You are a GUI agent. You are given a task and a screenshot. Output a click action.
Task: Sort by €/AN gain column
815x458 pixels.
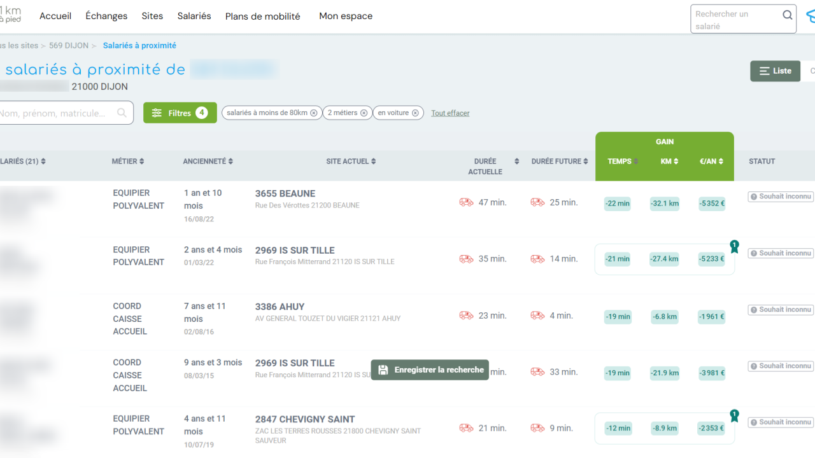click(711, 162)
